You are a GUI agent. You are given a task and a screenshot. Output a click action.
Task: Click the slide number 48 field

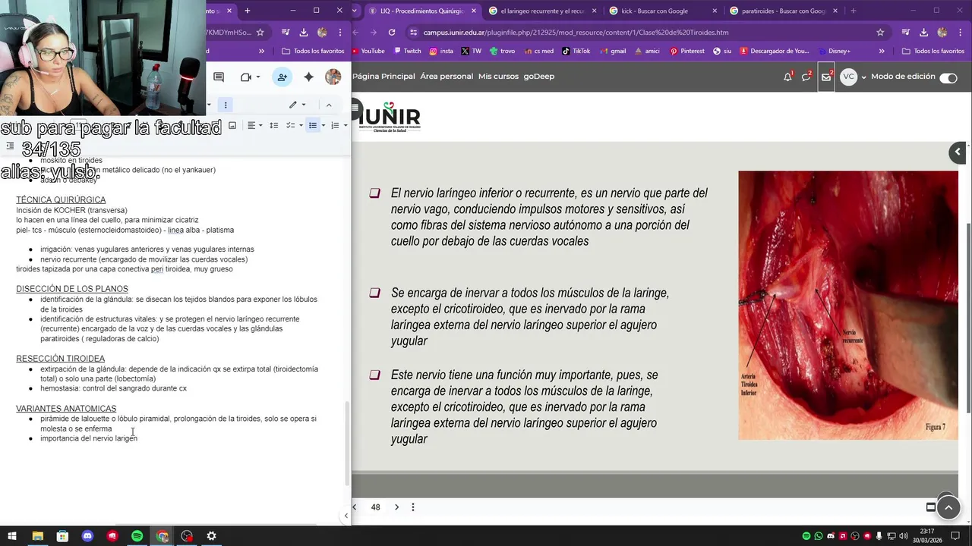(x=375, y=507)
